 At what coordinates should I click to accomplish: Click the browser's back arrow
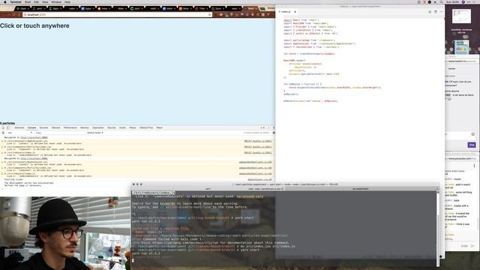[3, 15]
